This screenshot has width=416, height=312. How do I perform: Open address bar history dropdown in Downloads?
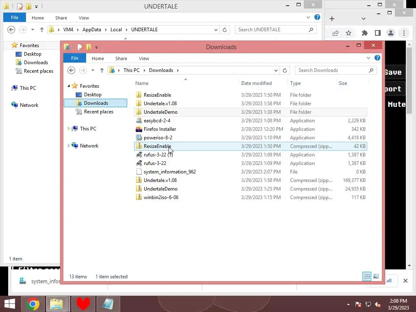276,70
